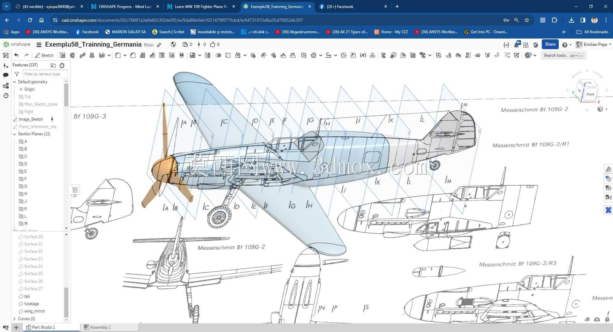Image resolution: width=613 pixels, height=332 pixels.
Task: Select the Extrude tool
Action: click(x=63, y=55)
